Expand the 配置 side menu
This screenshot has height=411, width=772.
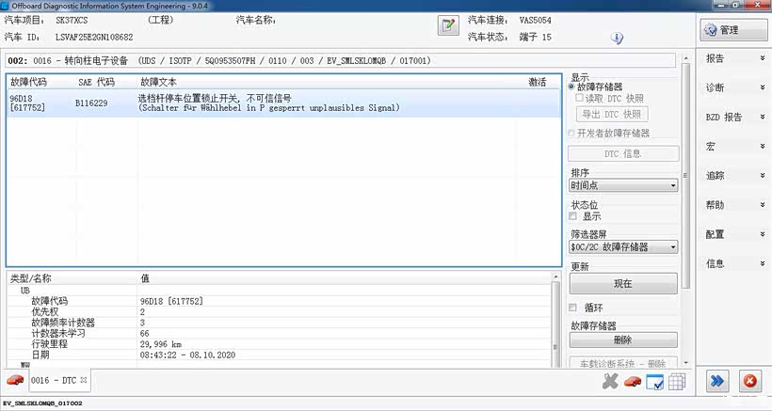tap(734, 234)
